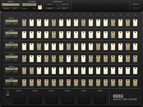The height and width of the screenshot is (107, 143).
Task: Toggle the SONG/PTN playback switch
Action: click(x=29, y=9)
